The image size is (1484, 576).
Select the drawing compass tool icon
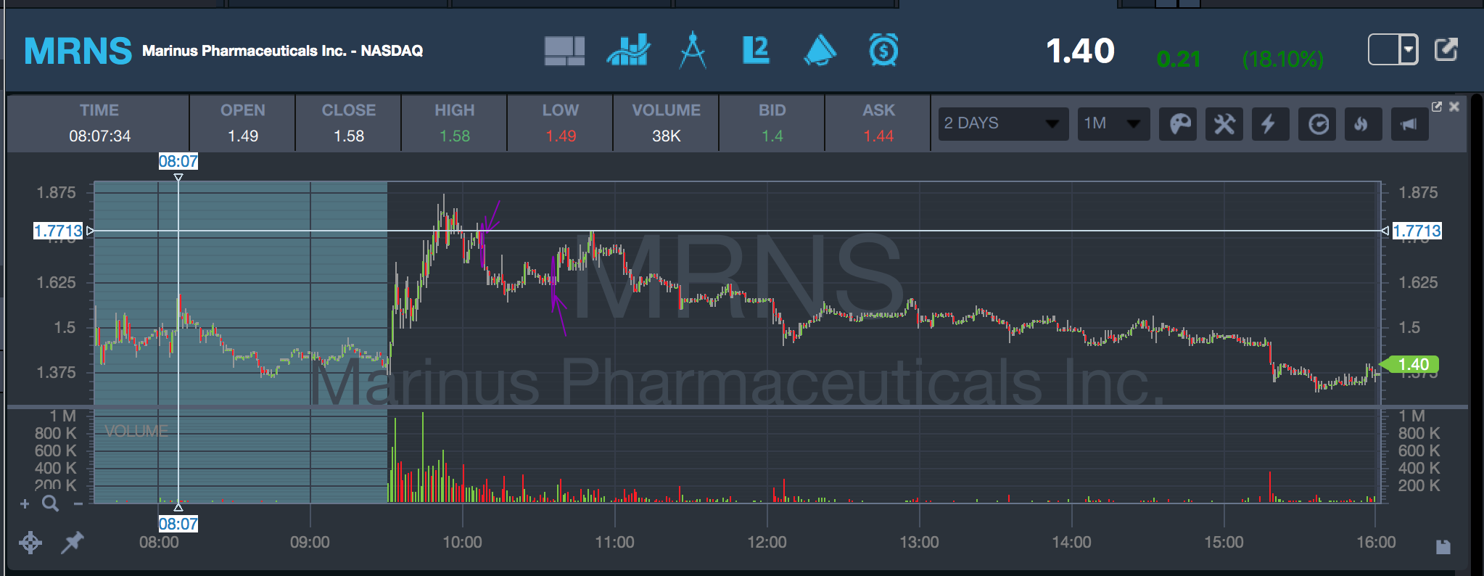click(x=692, y=51)
